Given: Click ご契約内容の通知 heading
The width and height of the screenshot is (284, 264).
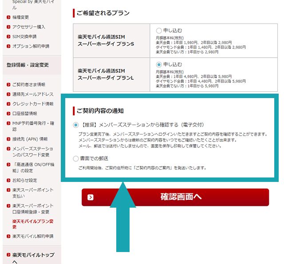Looking at the screenshot, I should pos(100,110).
